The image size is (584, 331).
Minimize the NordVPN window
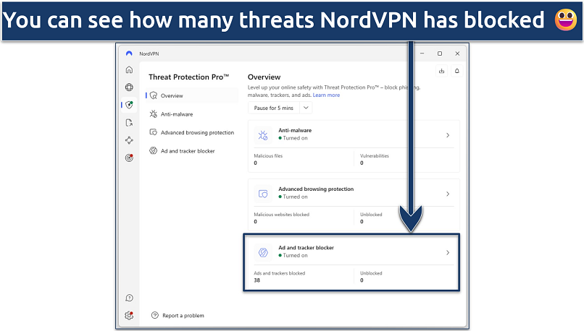422,53
